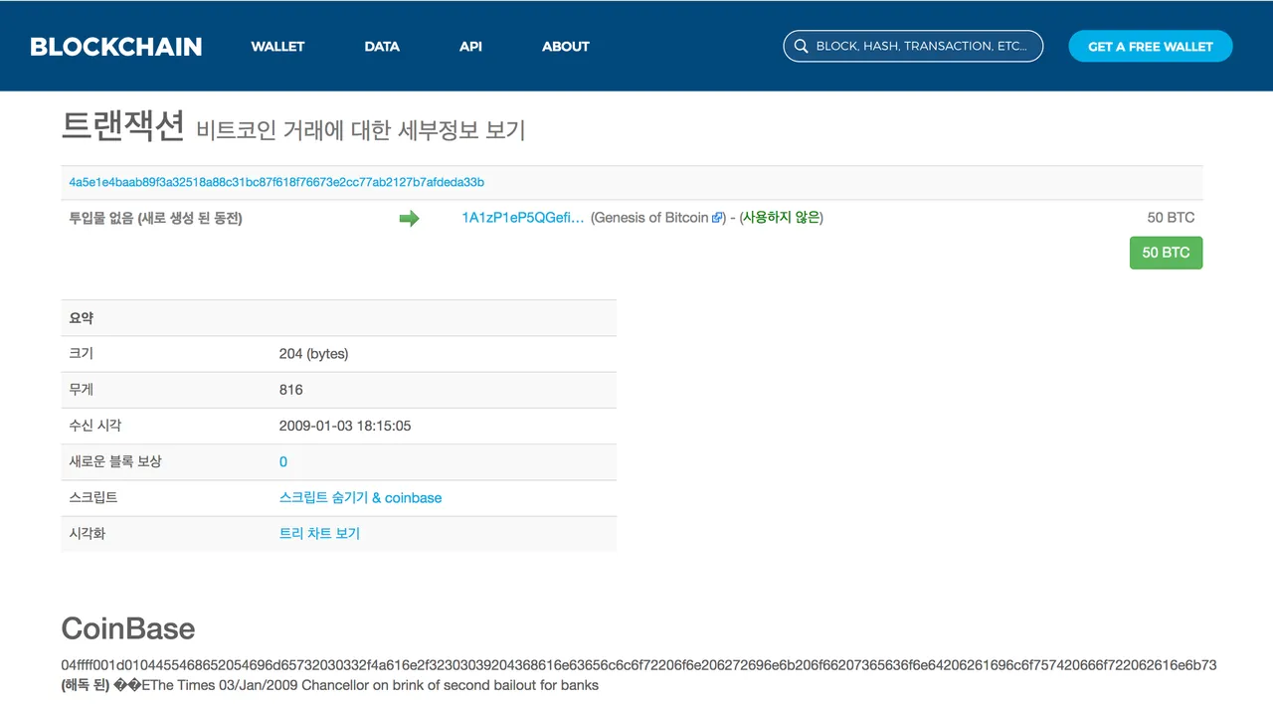The image size is (1273, 705).
Task: Click the search magnifier icon
Action: point(801,47)
